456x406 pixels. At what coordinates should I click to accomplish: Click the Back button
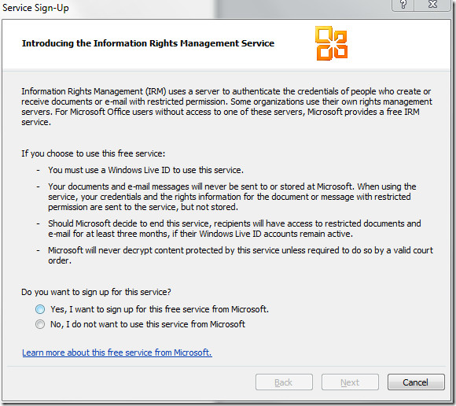pyautogui.click(x=284, y=382)
